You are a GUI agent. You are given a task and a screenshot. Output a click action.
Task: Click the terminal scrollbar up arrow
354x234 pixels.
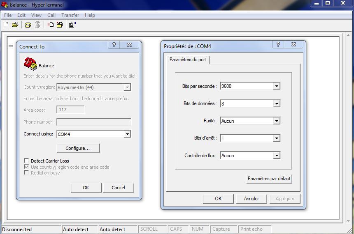tap(348, 35)
